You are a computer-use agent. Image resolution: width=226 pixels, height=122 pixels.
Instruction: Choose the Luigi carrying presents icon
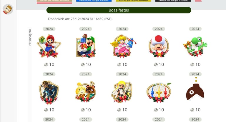coord(86,46)
